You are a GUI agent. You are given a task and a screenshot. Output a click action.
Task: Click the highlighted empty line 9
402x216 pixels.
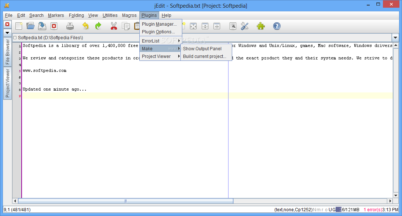pos(207,96)
